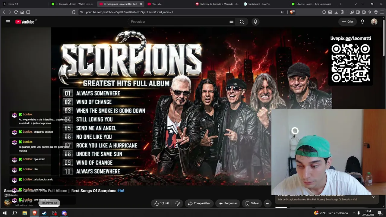Save the video with the Salvar button
This screenshot has width=386, height=217.
coord(252,203)
